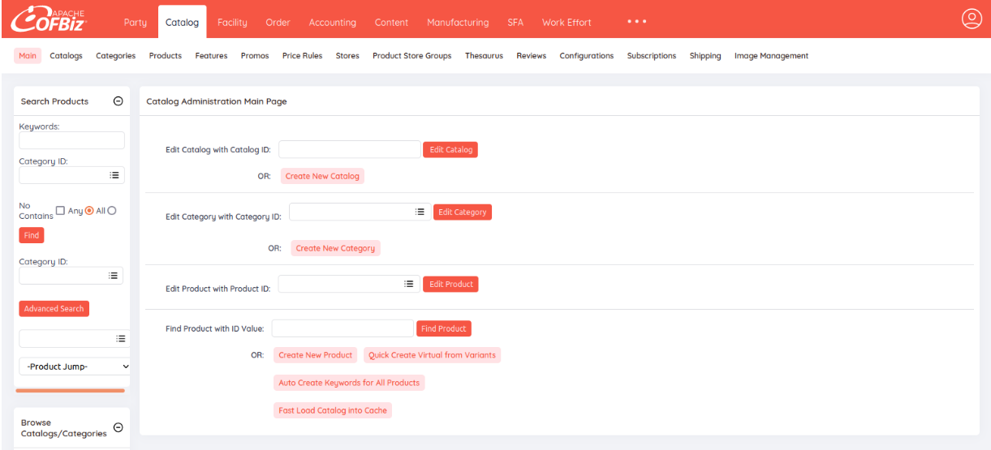Screen dimensions: 991x450
Task: Click Quick Create Virtual from Variants
Action: [x=432, y=355]
